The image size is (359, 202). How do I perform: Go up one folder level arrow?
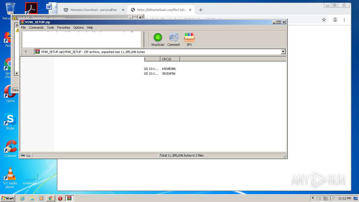[x=26, y=52]
